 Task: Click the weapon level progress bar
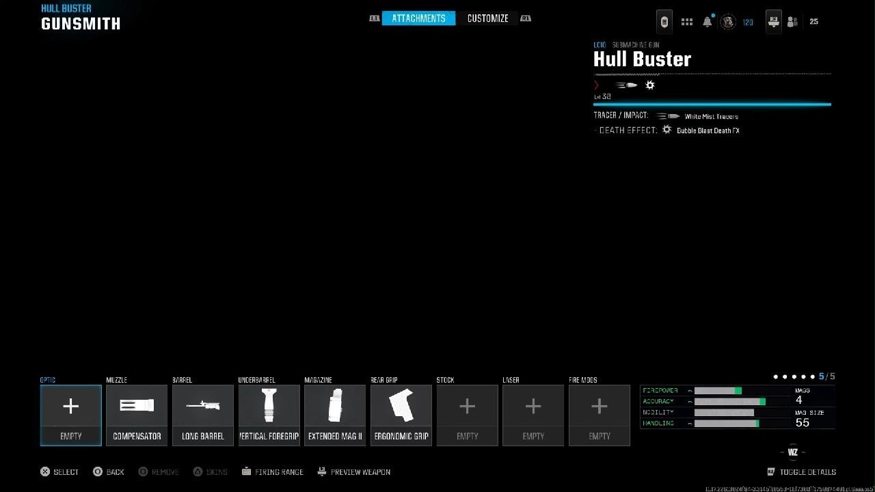pos(712,105)
